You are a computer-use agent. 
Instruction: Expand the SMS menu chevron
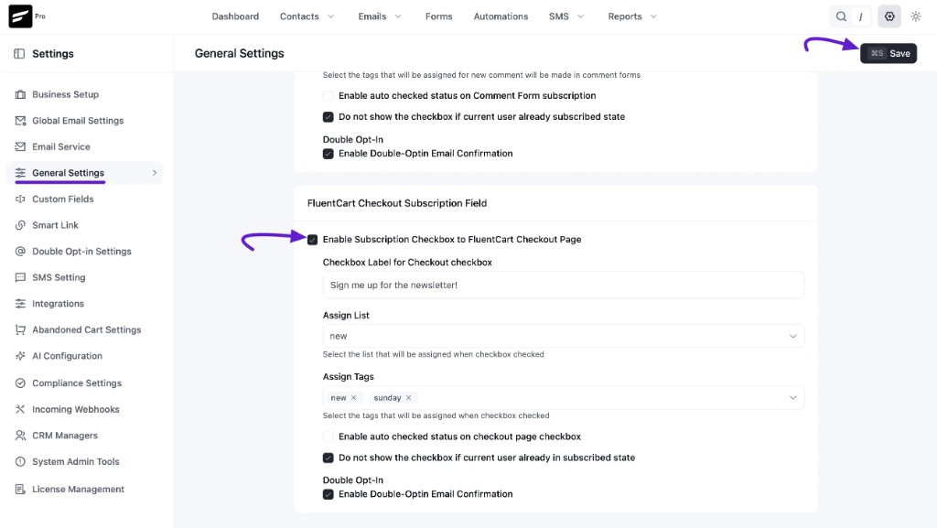click(581, 16)
